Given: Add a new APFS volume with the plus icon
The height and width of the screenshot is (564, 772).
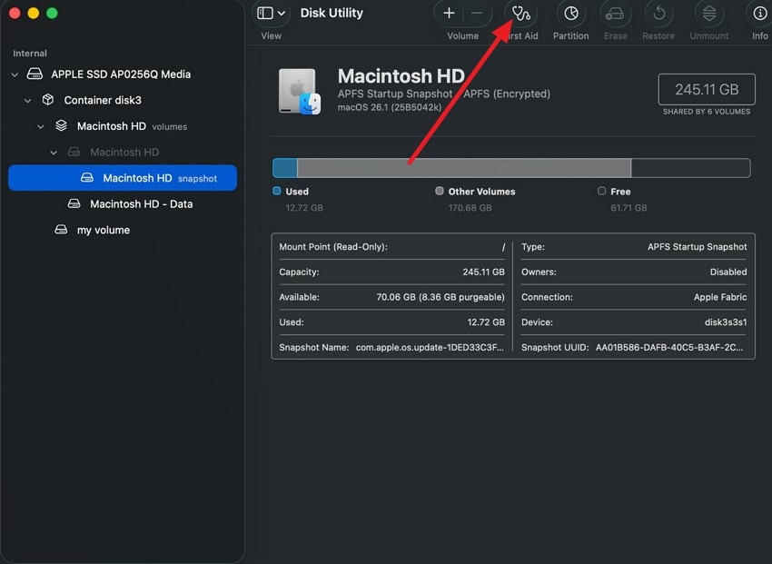Looking at the screenshot, I should (448, 13).
